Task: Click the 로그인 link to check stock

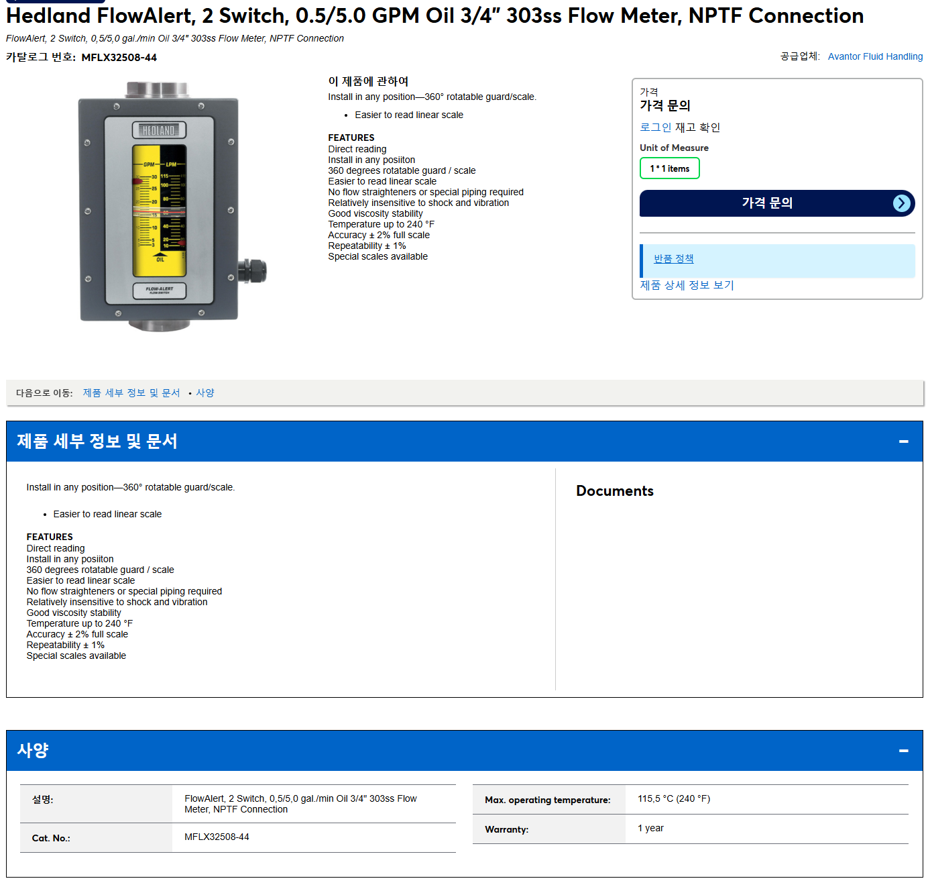Action: pyautogui.click(x=656, y=127)
